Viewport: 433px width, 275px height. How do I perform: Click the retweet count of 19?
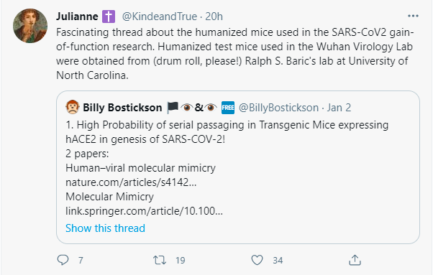coord(181,261)
